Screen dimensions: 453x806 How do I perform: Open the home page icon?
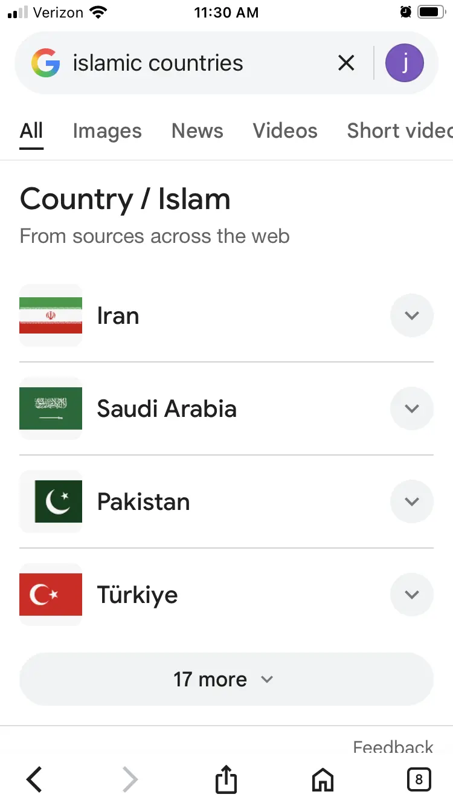(x=323, y=779)
